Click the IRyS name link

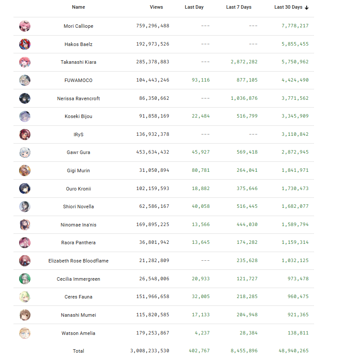click(x=78, y=134)
